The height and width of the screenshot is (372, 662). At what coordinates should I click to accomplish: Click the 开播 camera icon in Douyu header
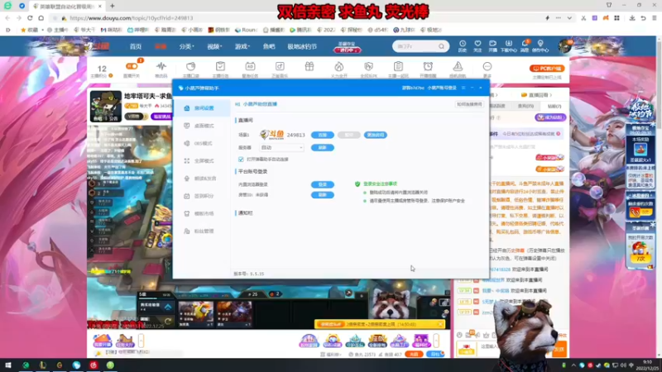[492, 46]
